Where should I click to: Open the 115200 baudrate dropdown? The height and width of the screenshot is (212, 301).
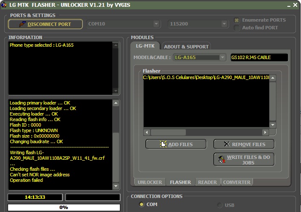point(224,24)
